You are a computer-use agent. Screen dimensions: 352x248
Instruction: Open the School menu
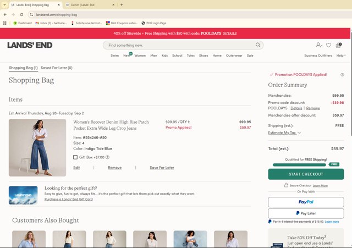point(177,56)
